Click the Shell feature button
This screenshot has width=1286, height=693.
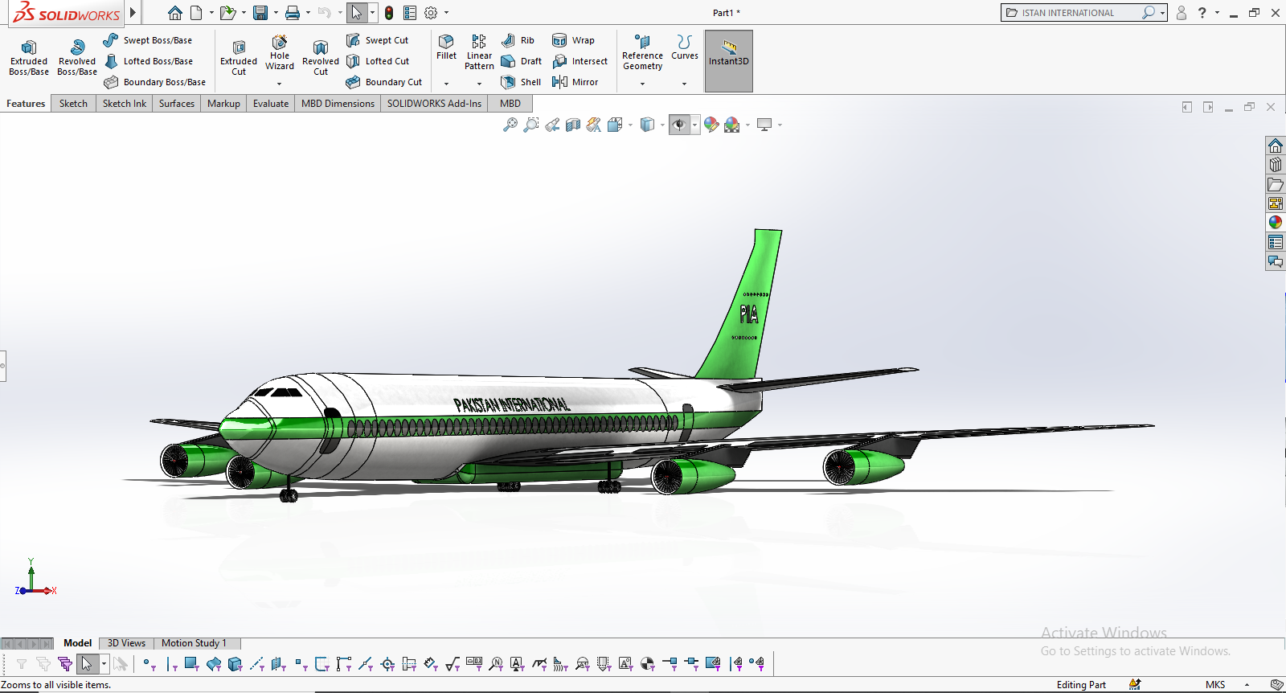520,82
